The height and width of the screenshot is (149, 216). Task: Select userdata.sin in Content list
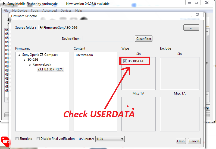pos(84,55)
